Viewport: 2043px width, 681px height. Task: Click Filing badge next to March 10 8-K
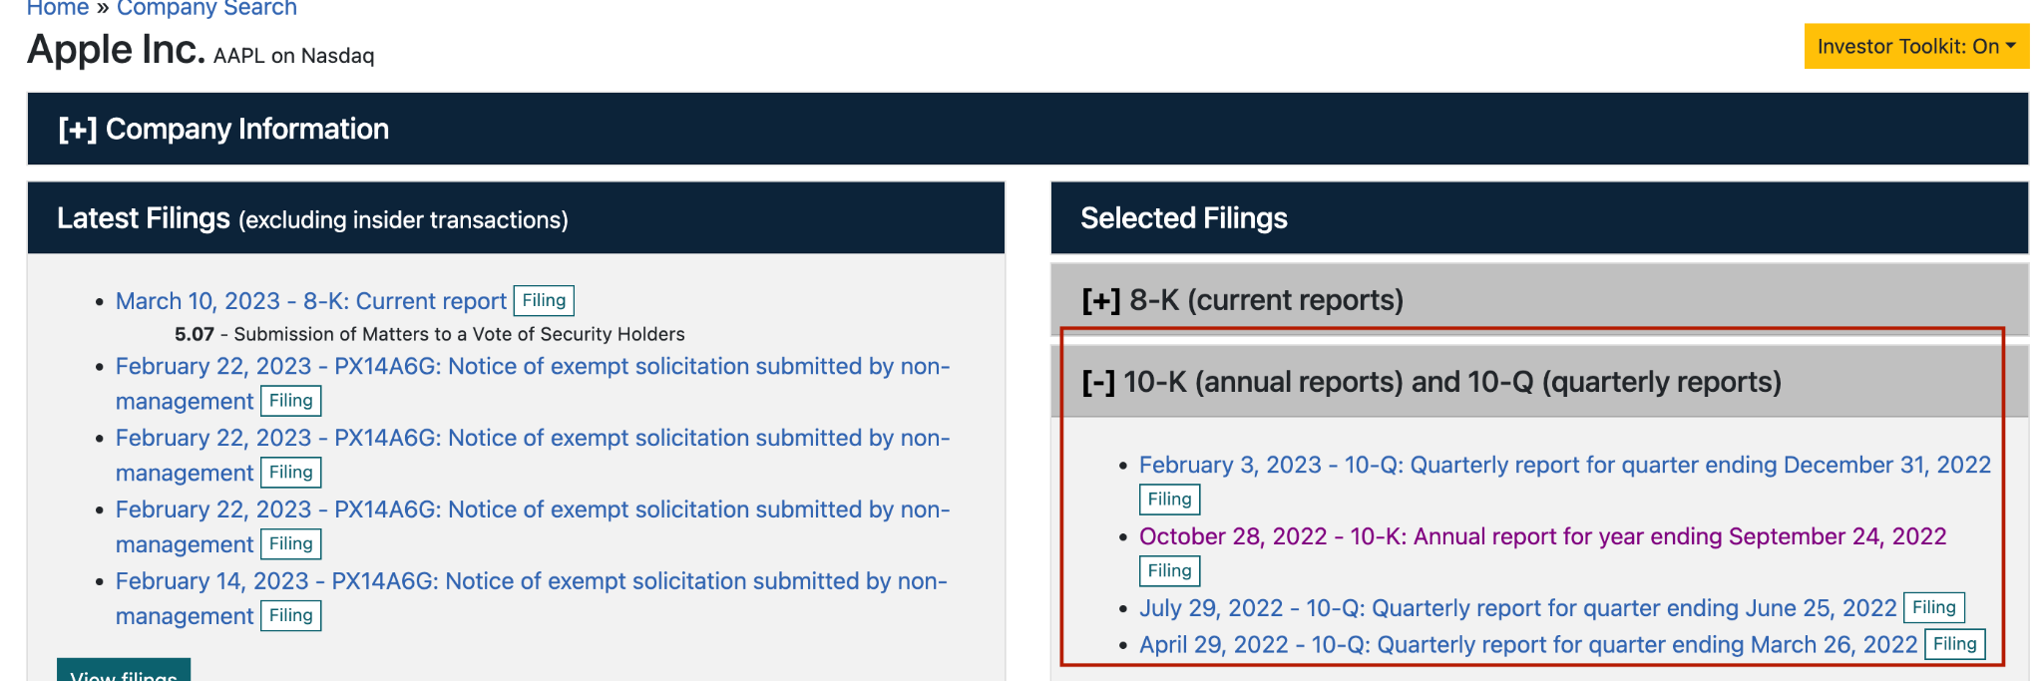[544, 300]
